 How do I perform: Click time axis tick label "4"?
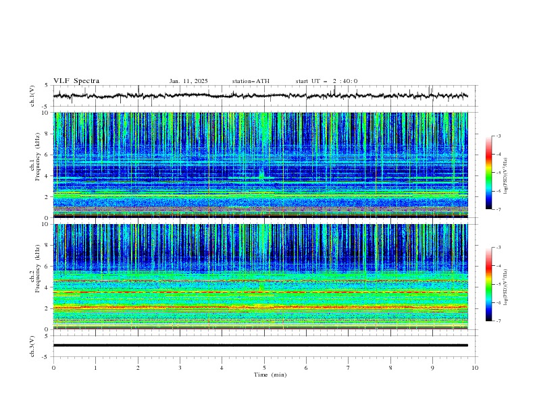(x=222, y=368)
